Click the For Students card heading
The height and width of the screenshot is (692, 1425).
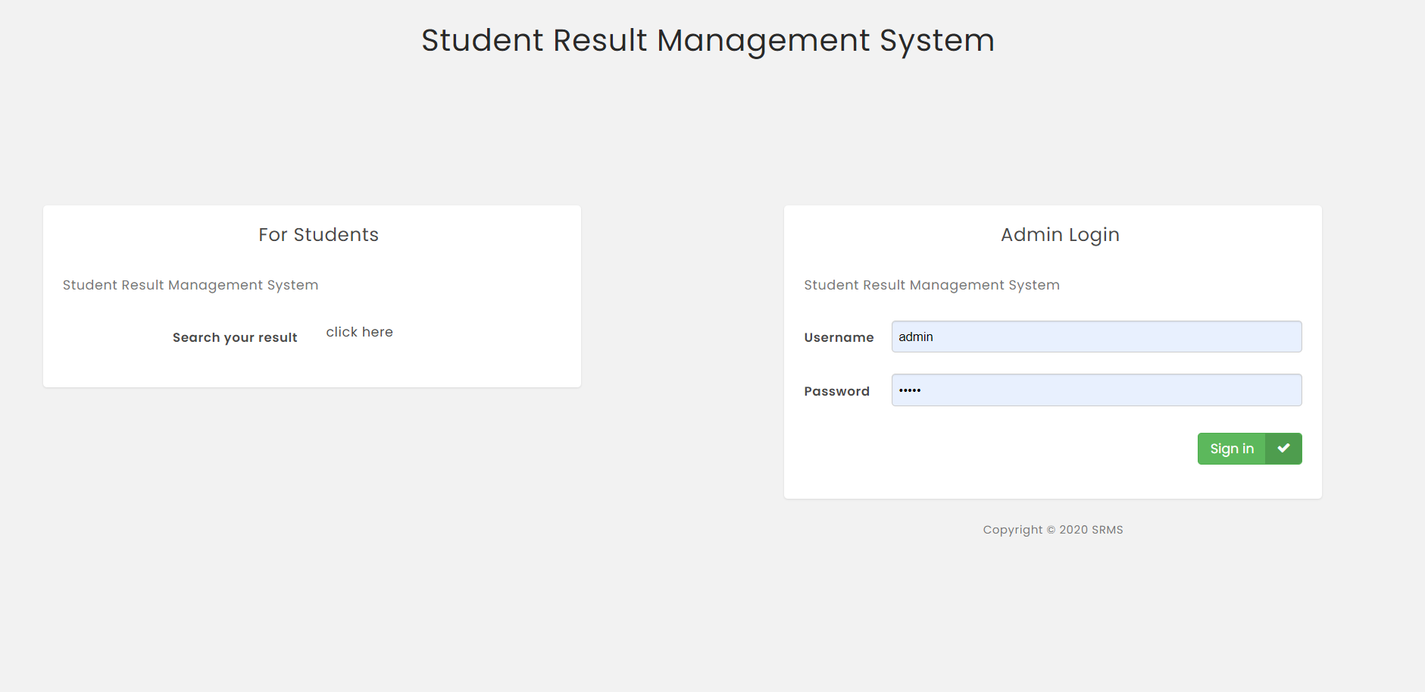click(317, 234)
